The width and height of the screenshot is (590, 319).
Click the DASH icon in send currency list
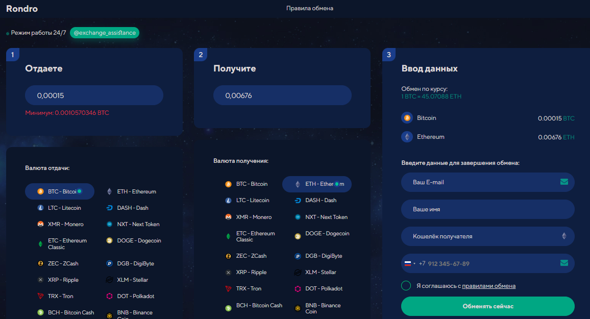(x=110, y=208)
